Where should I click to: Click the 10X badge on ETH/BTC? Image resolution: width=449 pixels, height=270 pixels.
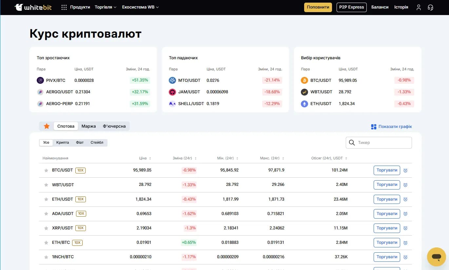pos(77,243)
